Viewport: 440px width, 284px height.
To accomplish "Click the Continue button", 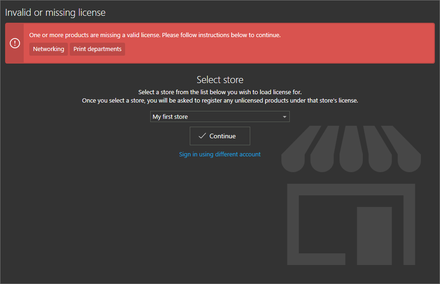I will point(220,136).
